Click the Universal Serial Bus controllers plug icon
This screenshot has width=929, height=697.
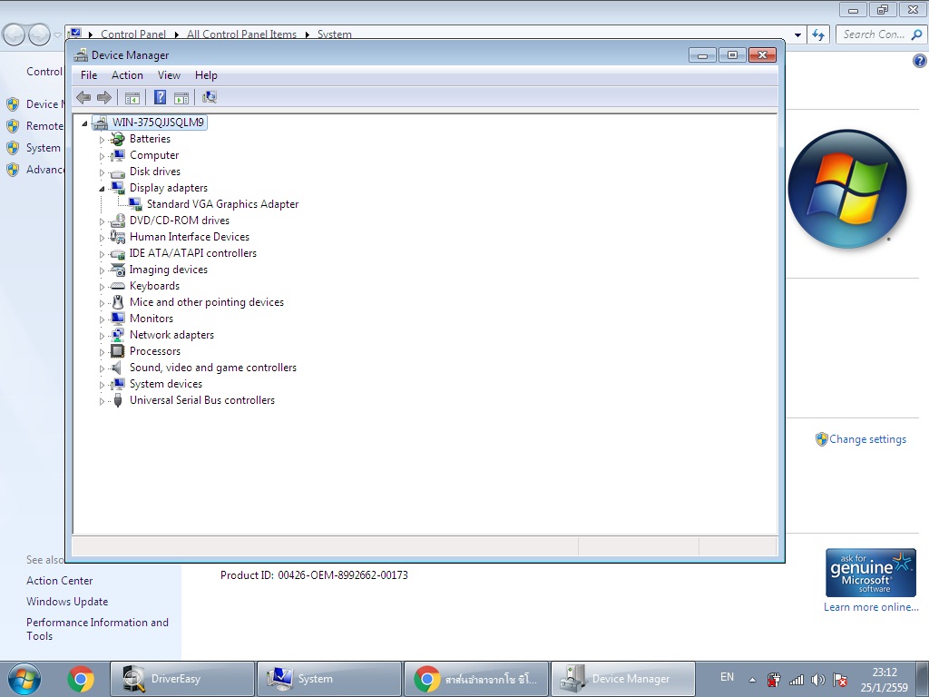pos(118,400)
